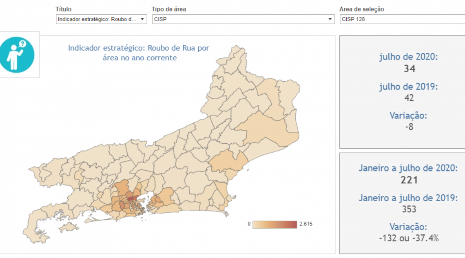Click the legend minimum value 0

click(249, 224)
